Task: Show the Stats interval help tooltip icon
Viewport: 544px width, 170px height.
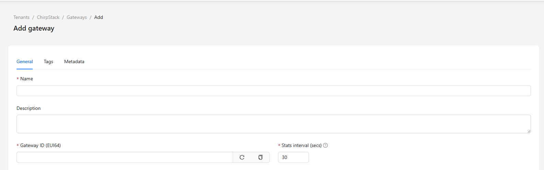Action: tap(325, 145)
